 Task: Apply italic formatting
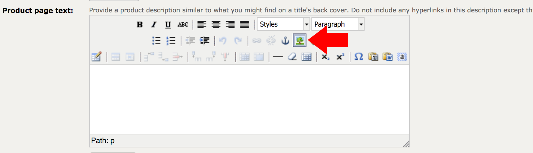pyautogui.click(x=154, y=24)
